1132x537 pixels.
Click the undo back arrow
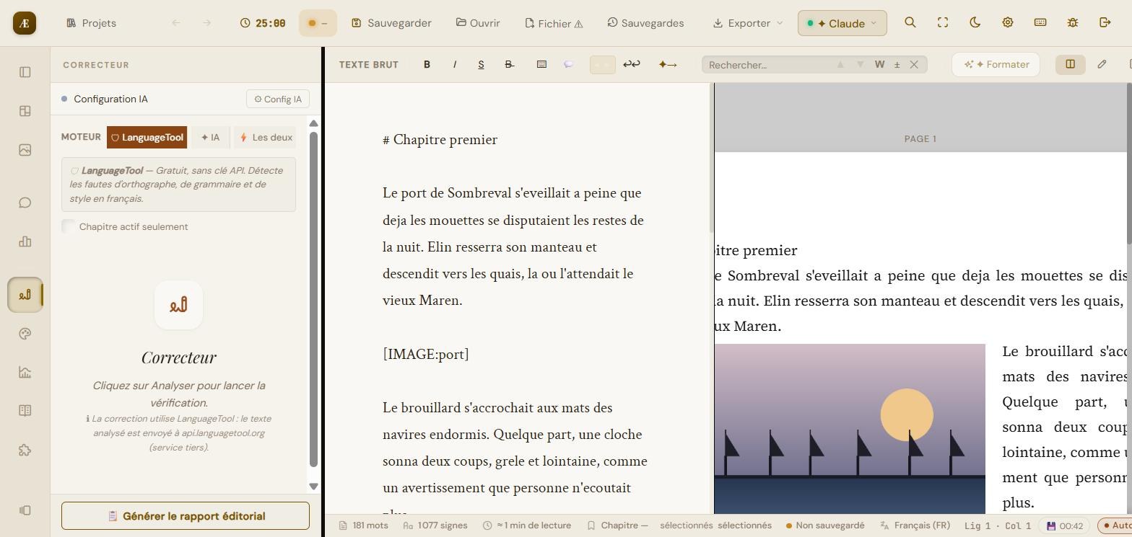[176, 23]
